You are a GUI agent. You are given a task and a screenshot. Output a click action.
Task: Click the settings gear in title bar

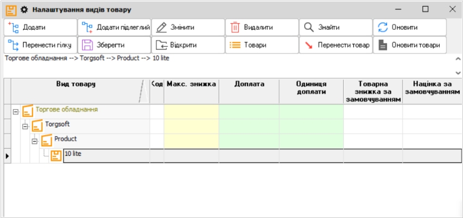click(x=24, y=10)
